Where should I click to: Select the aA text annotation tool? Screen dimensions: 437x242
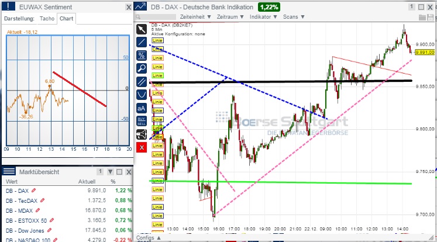(141, 108)
